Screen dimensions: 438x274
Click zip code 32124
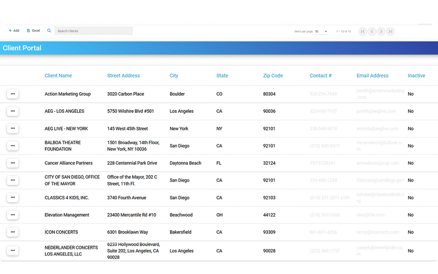[269, 163]
